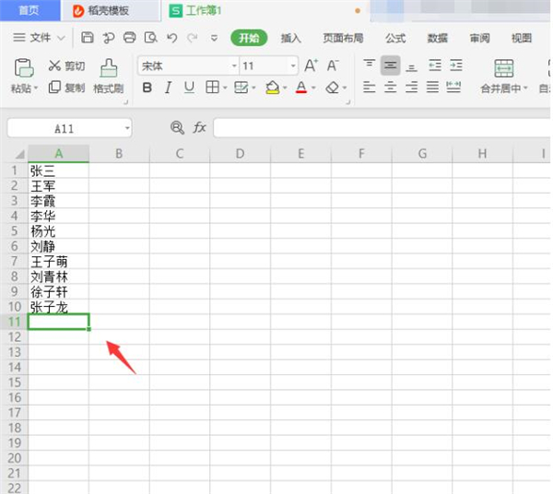Open font size dropdown arrow
The height and width of the screenshot is (494, 553).
(293, 66)
